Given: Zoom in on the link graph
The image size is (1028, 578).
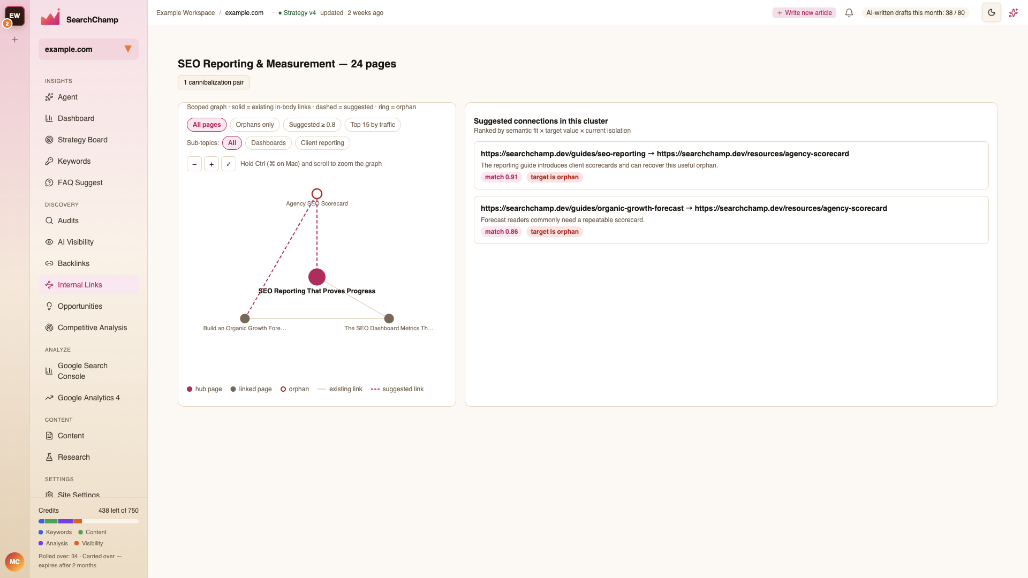Looking at the screenshot, I should pyautogui.click(x=211, y=164).
